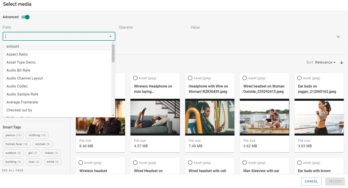The height and width of the screenshot is (188, 348).
Task: Select Aspect Ratio from the Field list
Action: click(17, 54)
